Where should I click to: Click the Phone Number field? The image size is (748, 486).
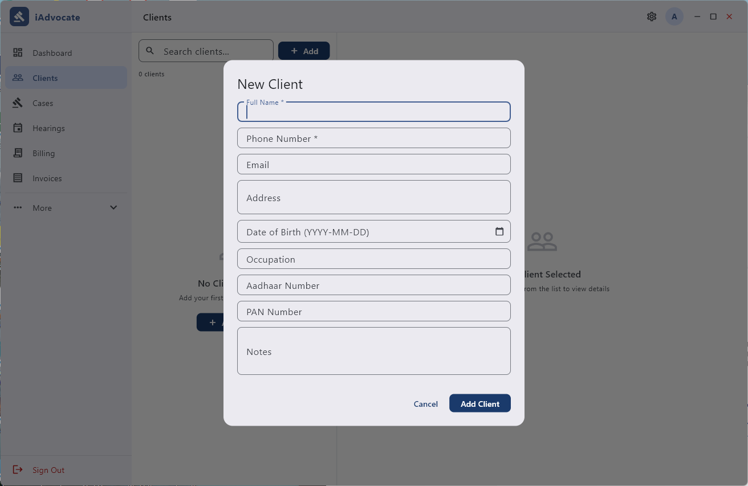[x=374, y=138]
